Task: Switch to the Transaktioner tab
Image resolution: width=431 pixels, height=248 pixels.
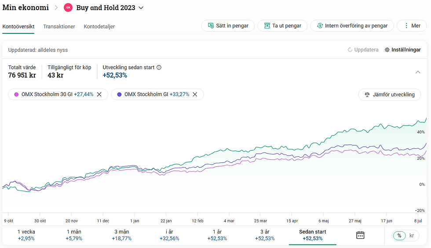Action: coord(59,26)
